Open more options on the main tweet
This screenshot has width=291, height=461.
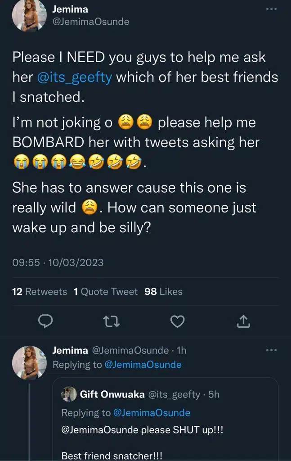[x=271, y=9]
